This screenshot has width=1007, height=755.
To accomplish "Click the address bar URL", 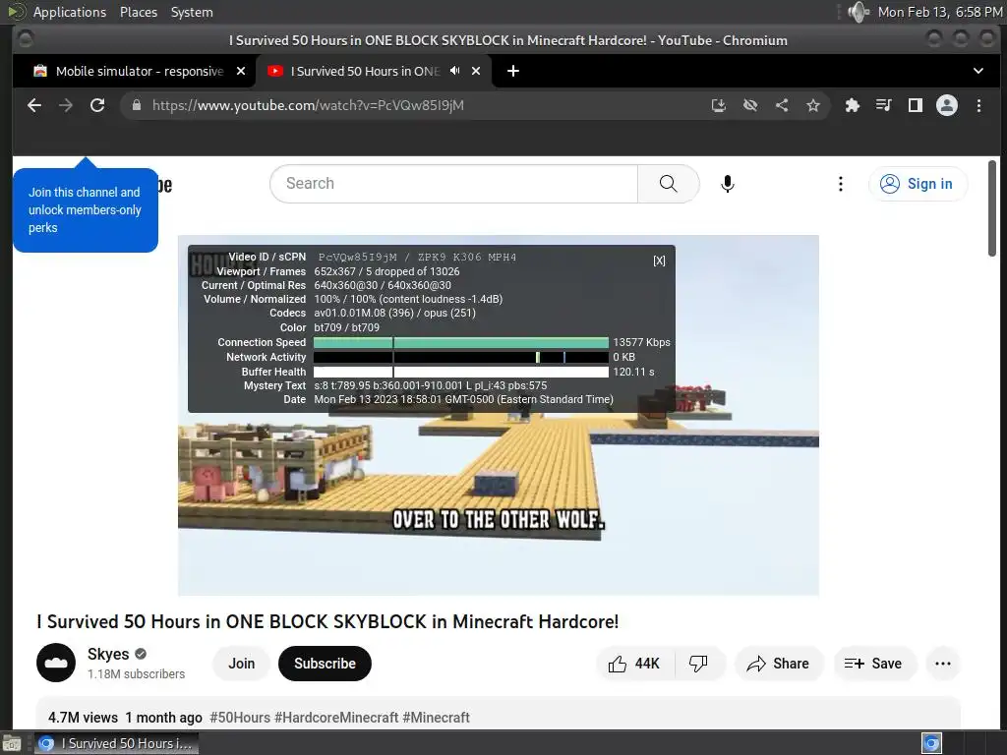I will tap(308, 105).
